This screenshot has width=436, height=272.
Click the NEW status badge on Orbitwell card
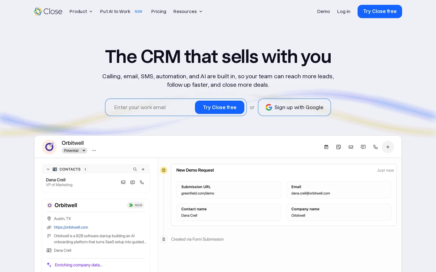[x=135, y=205]
